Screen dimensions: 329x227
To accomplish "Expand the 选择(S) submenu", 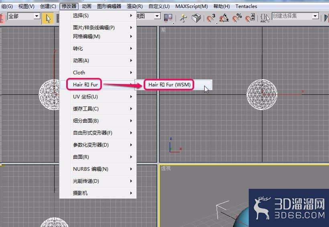I will [98, 16].
